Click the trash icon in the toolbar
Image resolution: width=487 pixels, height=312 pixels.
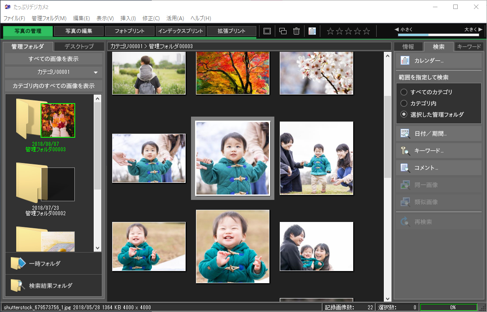coord(296,31)
